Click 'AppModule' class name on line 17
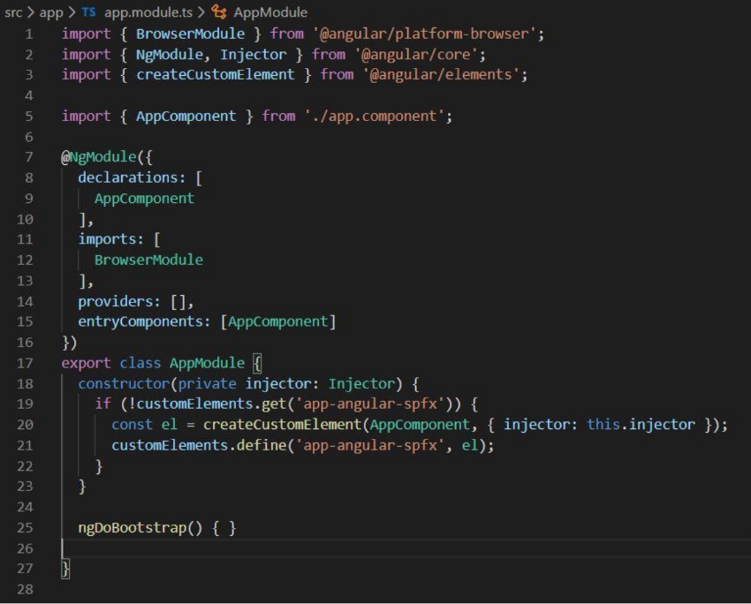This screenshot has height=604, width=751. click(x=207, y=363)
